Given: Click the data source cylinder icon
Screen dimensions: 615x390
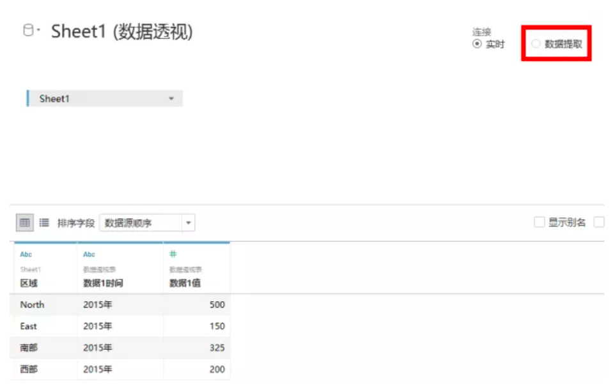Looking at the screenshot, I should point(28,30).
